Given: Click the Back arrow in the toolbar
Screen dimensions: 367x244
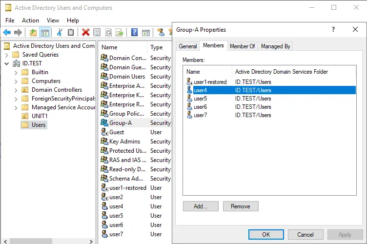Looking at the screenshot, I should pyautogui.click(x=7, y=32).
